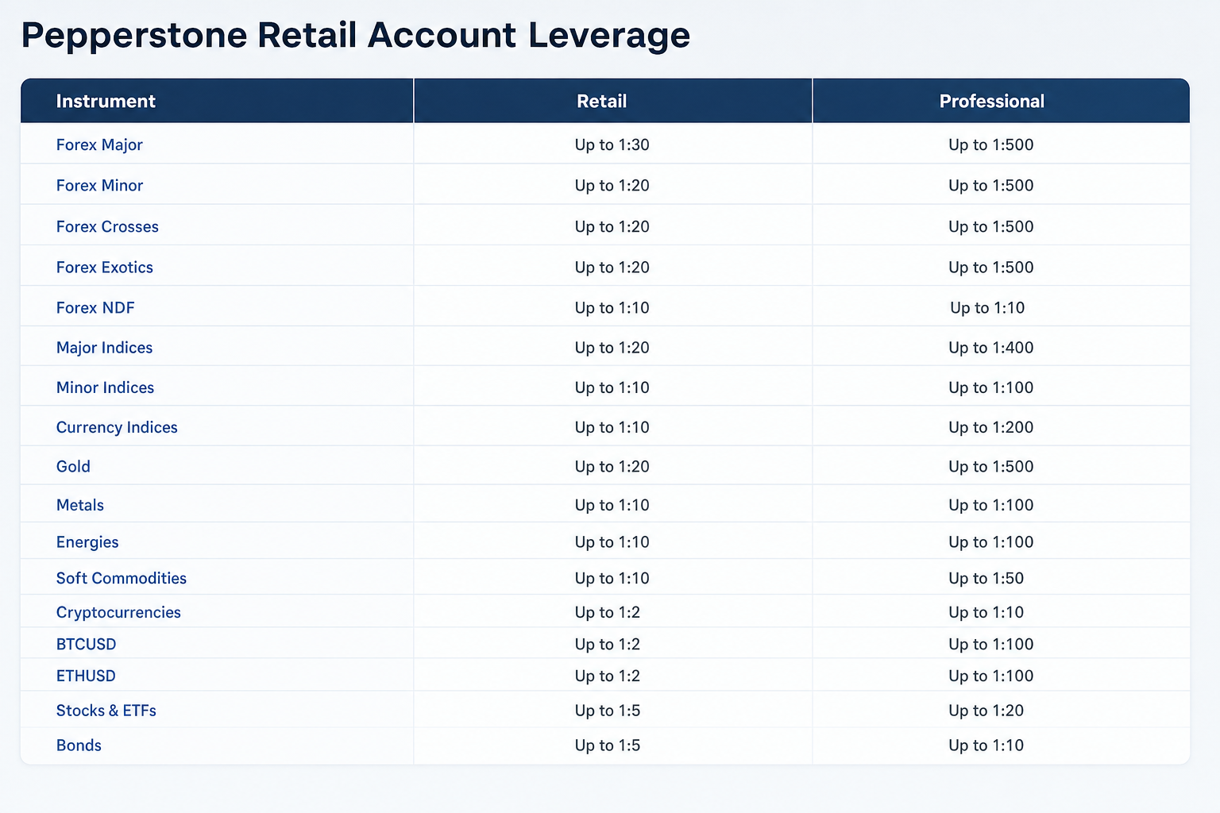
Task: Select the Gold instrument name
Action: 73,466
